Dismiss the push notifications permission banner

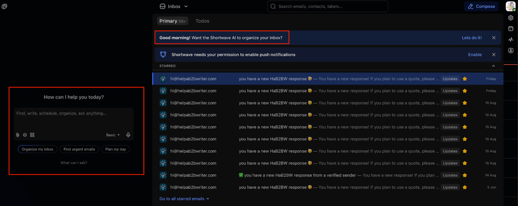(494, 55)
